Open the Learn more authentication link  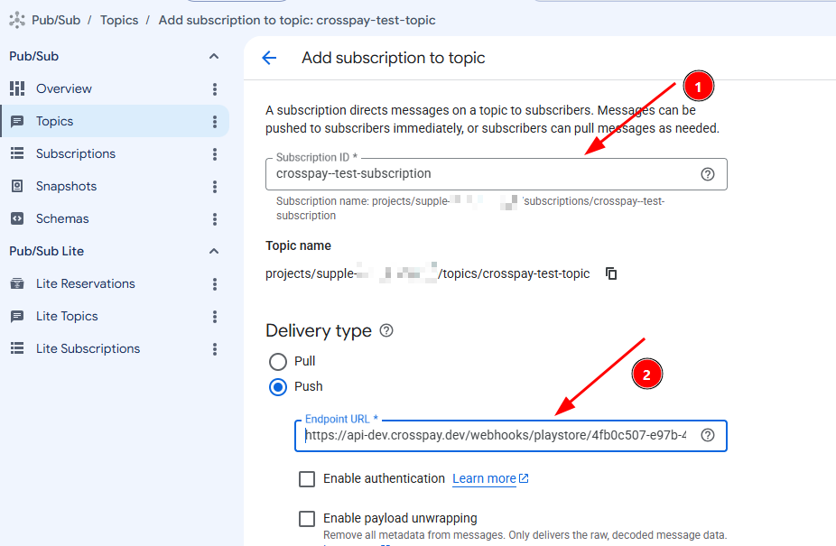pyautogui.click(x=484, y=479)
